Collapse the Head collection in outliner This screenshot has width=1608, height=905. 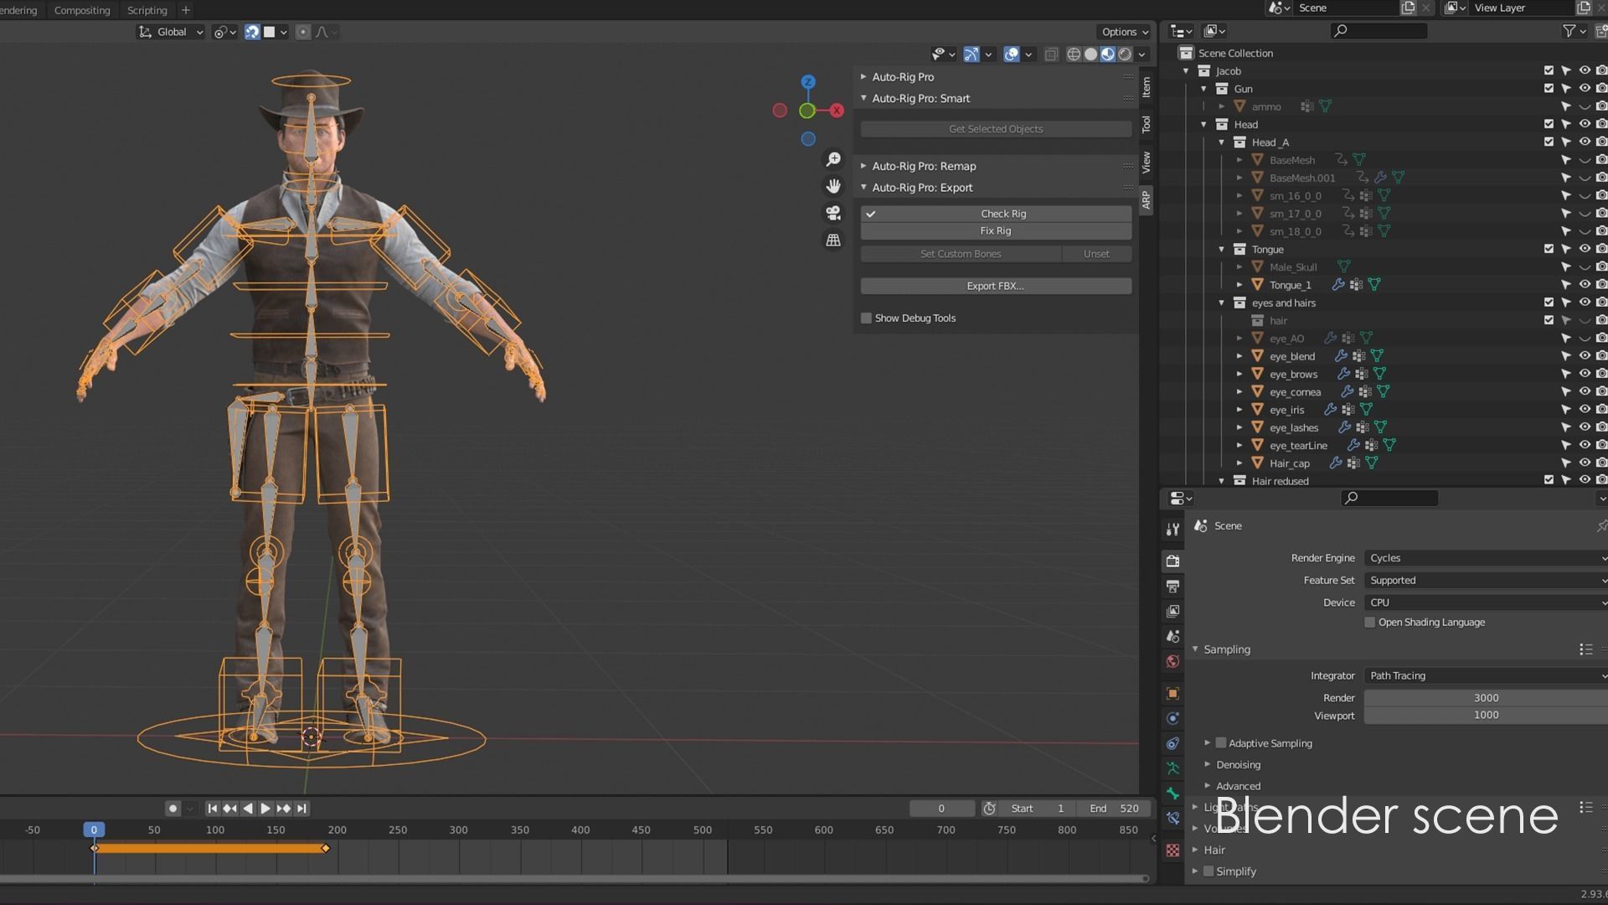1203,125
